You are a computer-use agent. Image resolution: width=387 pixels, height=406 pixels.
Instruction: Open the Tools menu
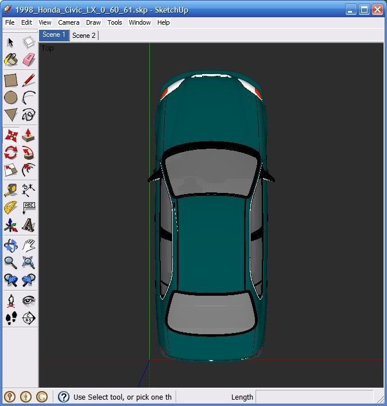(x=114, y=22)
